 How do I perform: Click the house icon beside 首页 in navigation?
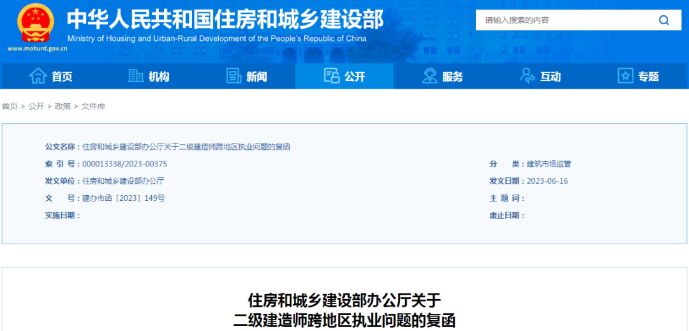point(38,76)
